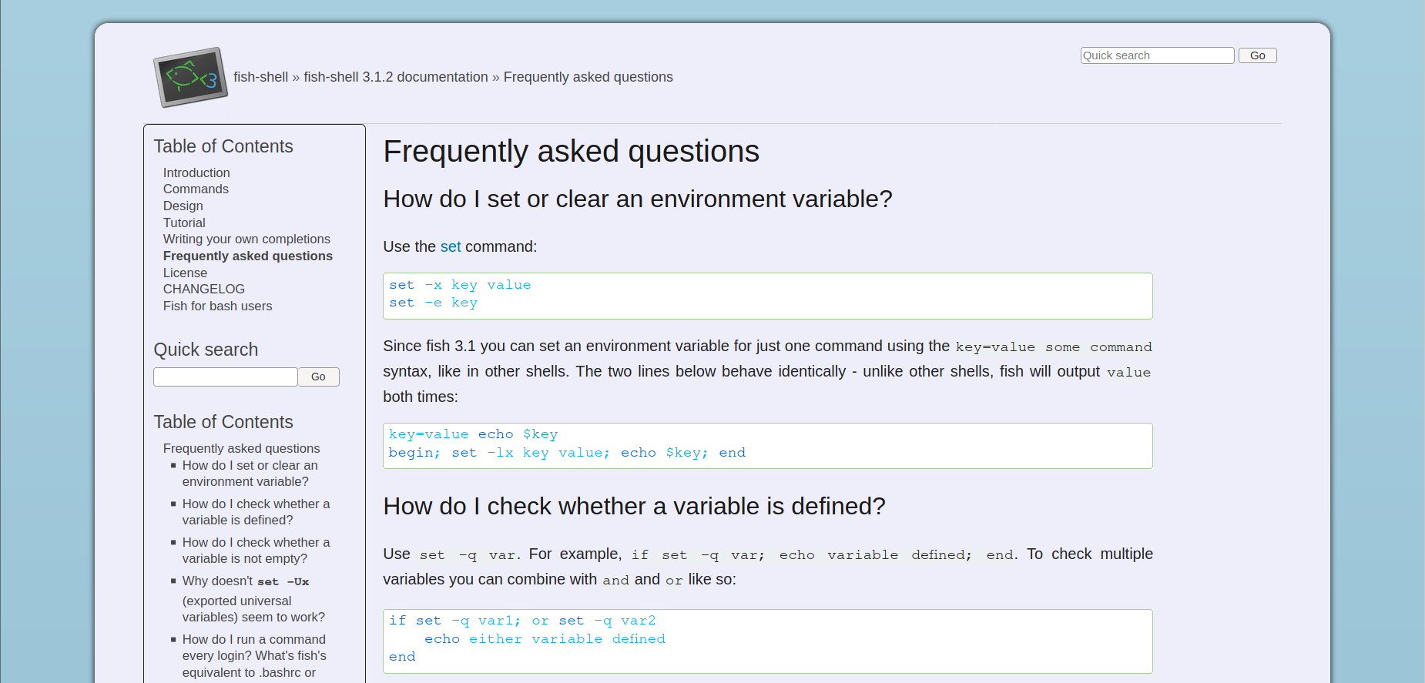Jump to 'variable is not empty' section
Screen dimensions: 1425x683
click(256, 551)
